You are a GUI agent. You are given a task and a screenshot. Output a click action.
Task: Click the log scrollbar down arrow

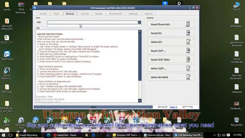coord(140,100)
